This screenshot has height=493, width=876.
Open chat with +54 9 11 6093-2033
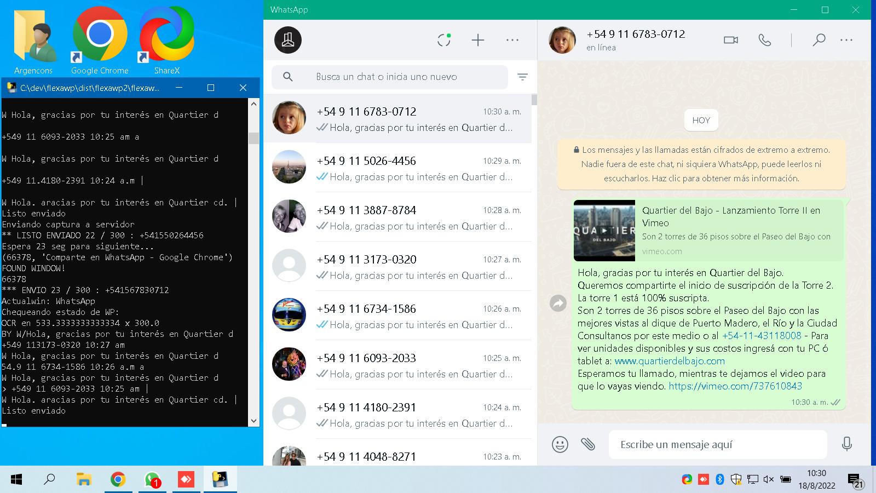coord(397,365)
